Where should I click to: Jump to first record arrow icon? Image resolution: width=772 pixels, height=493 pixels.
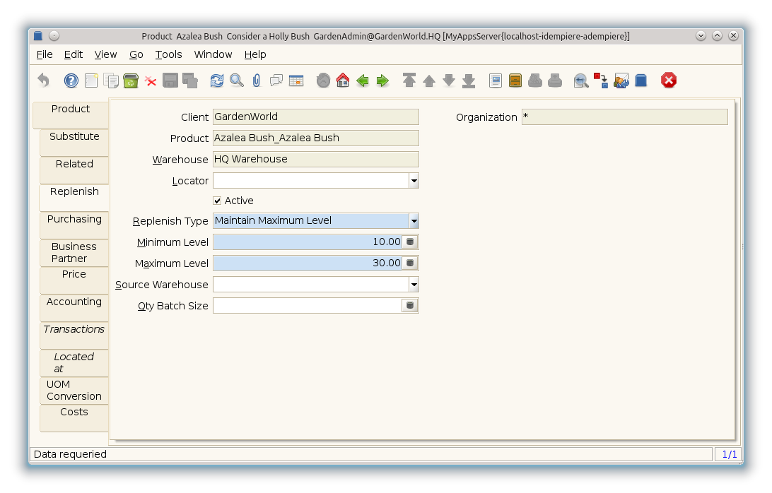click(x=409, y=81)
